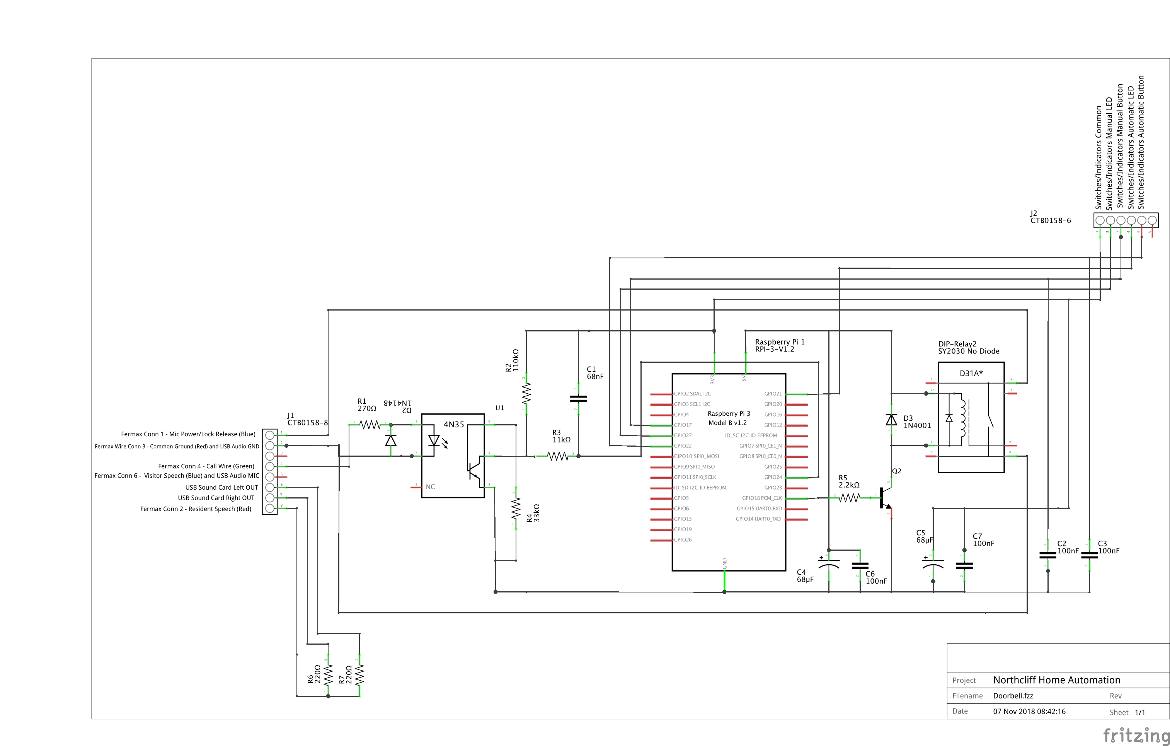
Task: Click the 'GPIO10 SPI0_MOSI' pin label
Action: (696, 456)
